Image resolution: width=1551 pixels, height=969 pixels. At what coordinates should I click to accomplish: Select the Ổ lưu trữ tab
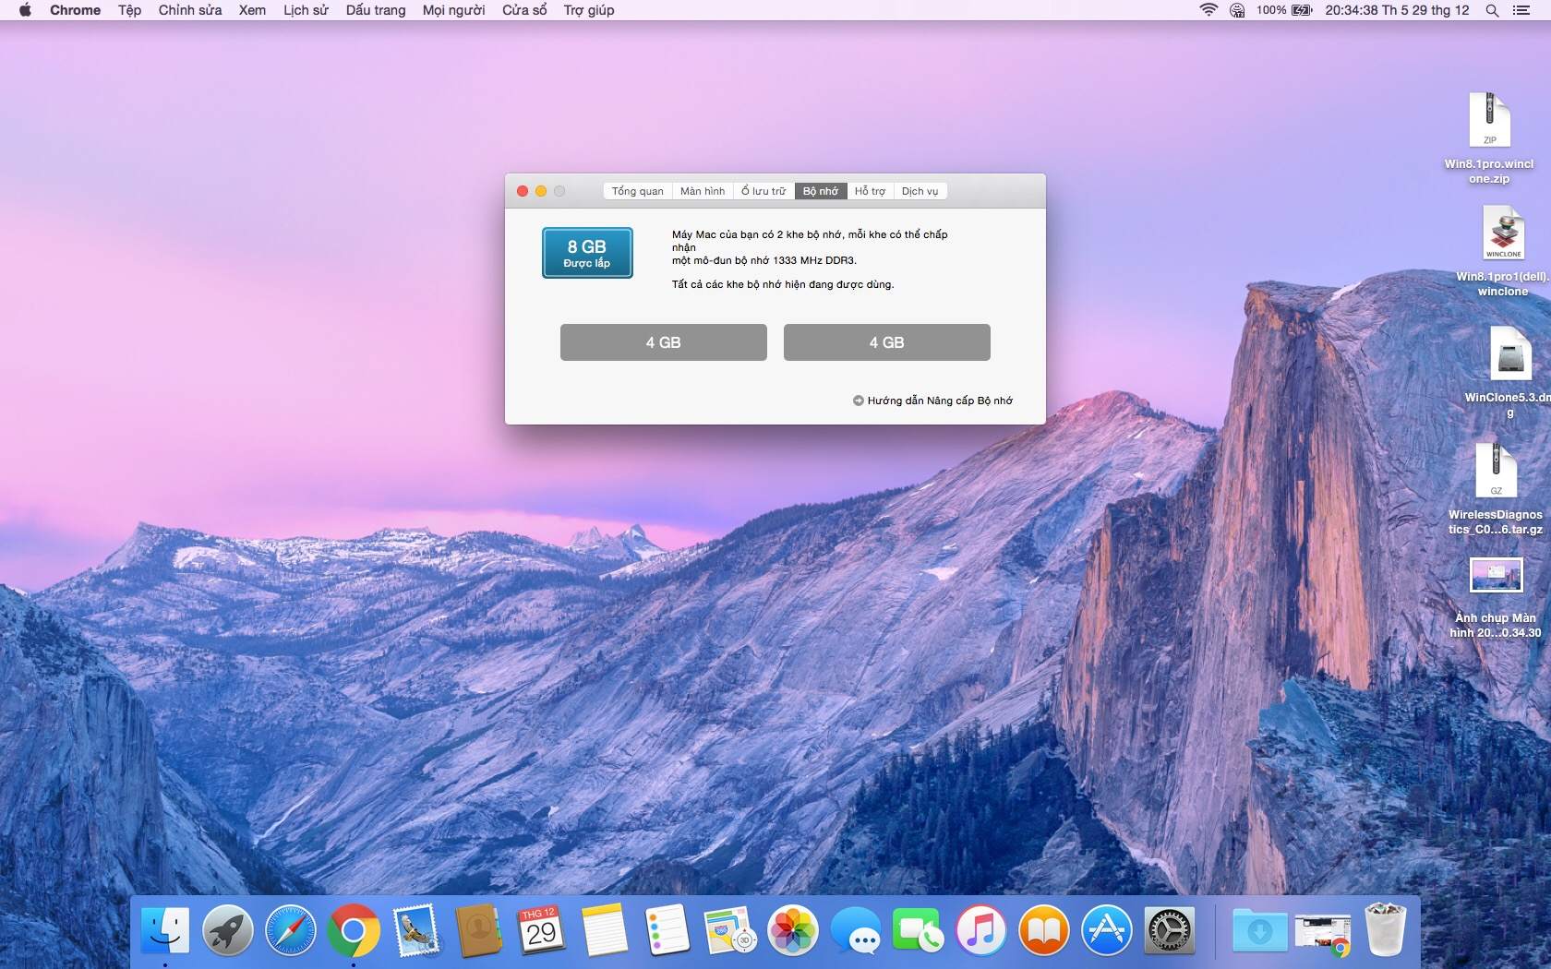[x=763, y=191]
